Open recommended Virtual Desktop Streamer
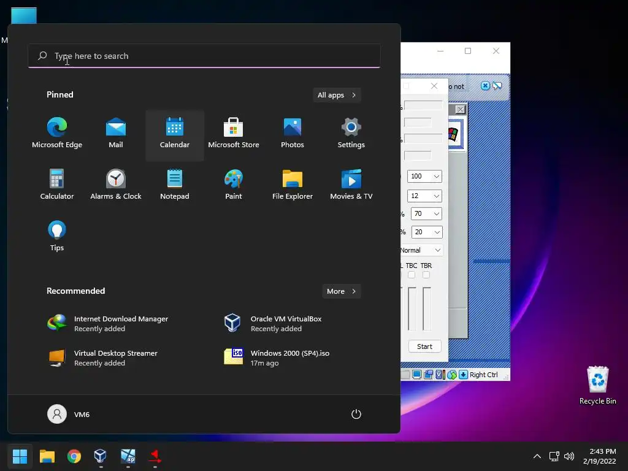 (102, 358)
